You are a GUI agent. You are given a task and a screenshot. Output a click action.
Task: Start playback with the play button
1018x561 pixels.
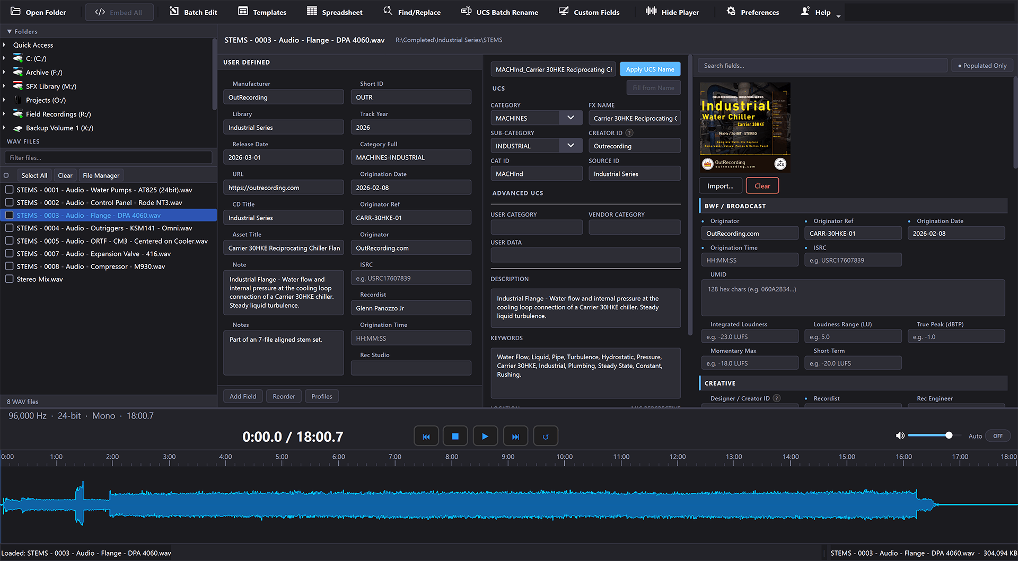(485, 437)
